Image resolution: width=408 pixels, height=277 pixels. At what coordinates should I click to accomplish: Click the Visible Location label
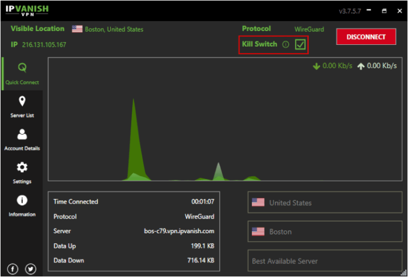[37, 29]
